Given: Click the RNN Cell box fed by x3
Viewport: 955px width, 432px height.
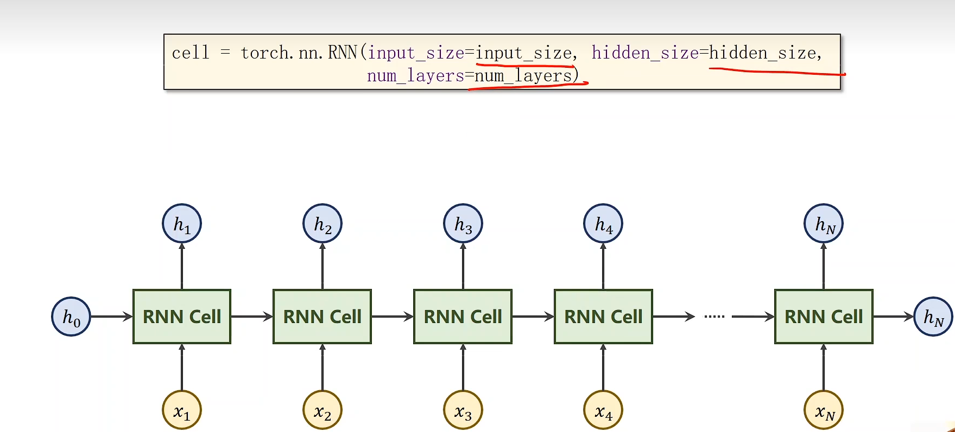Looking at the screenshot, I should point(463,317).
